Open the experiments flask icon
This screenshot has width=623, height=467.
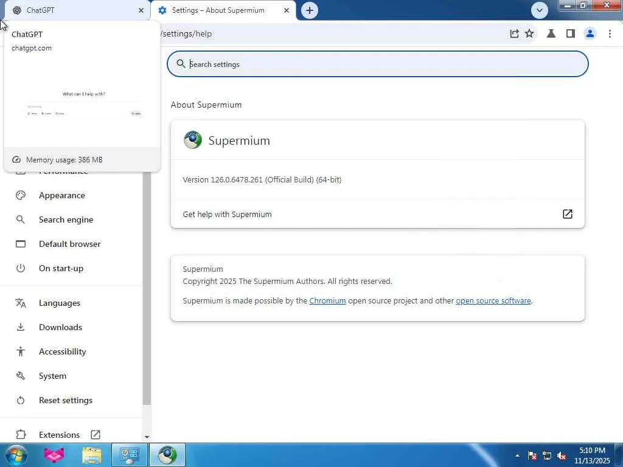pos(551,34)
